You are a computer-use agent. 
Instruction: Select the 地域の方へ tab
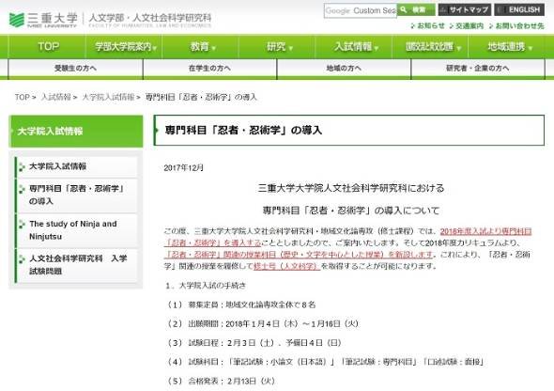(x=344, y=69)
